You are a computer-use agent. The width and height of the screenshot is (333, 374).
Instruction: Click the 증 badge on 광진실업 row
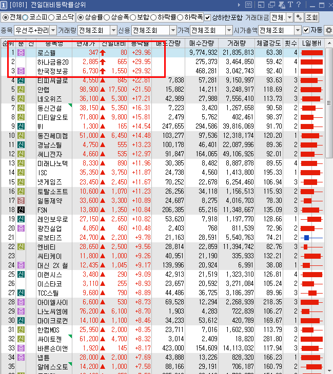point(21,228)
